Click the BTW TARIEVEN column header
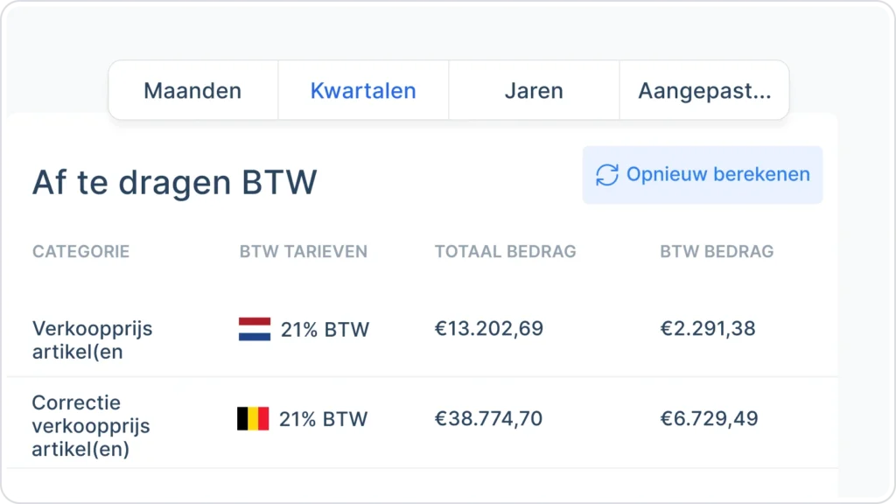Image resolution: width=896 pixels, height=504 pixels. [x=304, y=251]
